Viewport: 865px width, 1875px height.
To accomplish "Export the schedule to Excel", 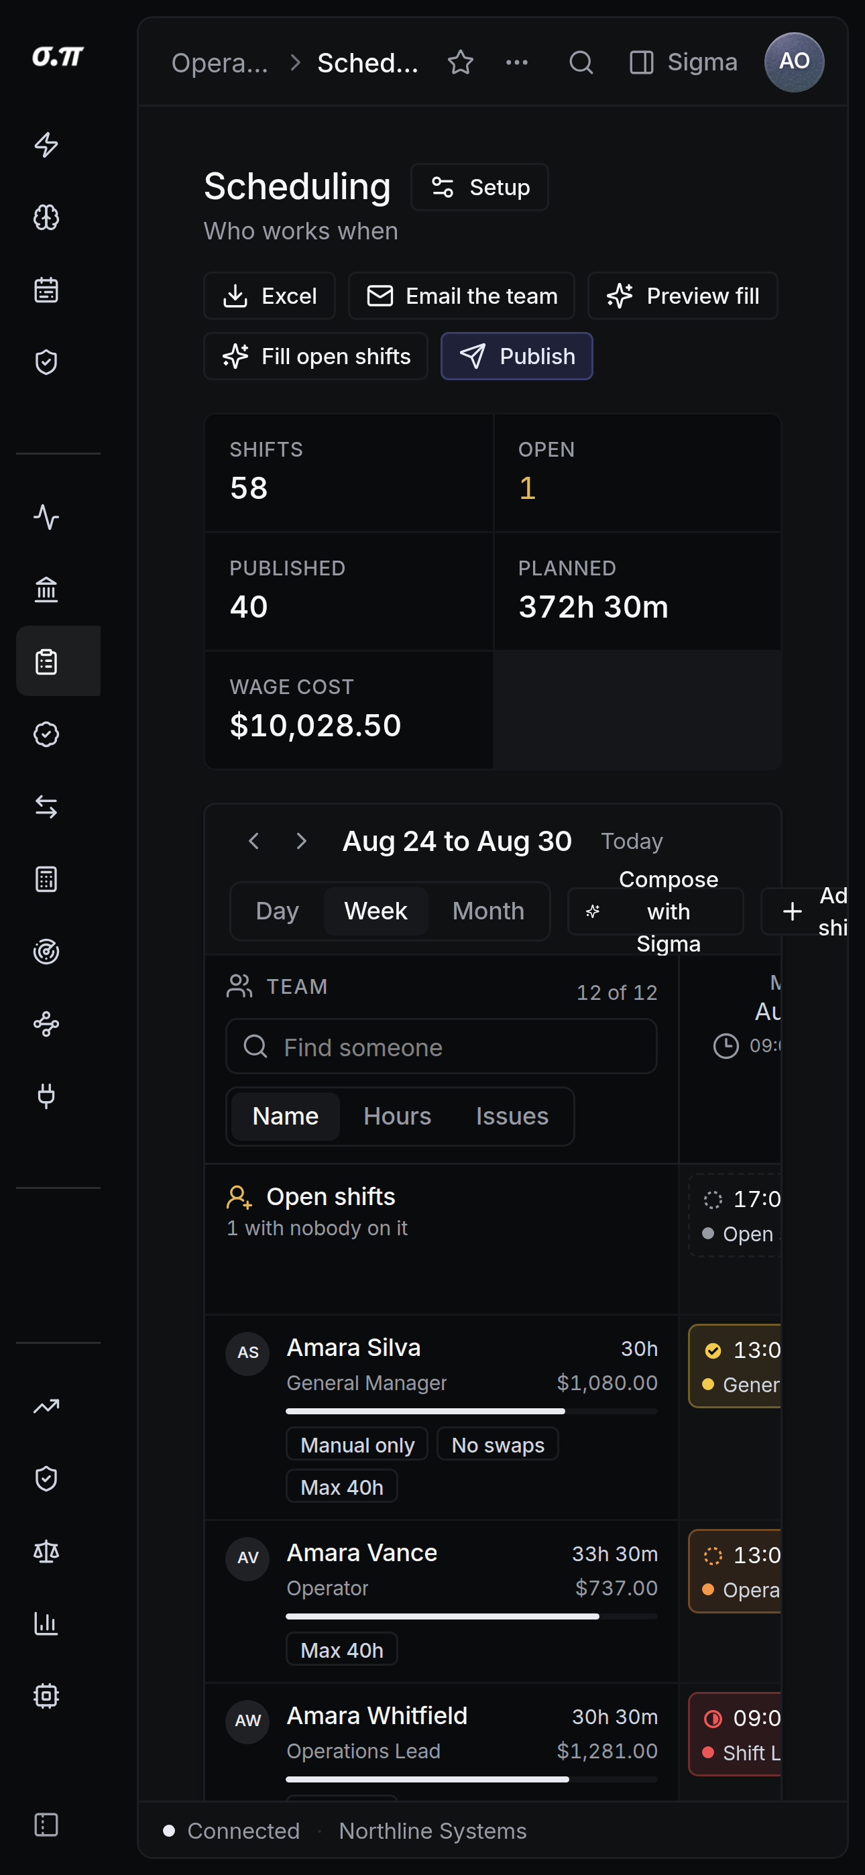I will pos(270,296).
